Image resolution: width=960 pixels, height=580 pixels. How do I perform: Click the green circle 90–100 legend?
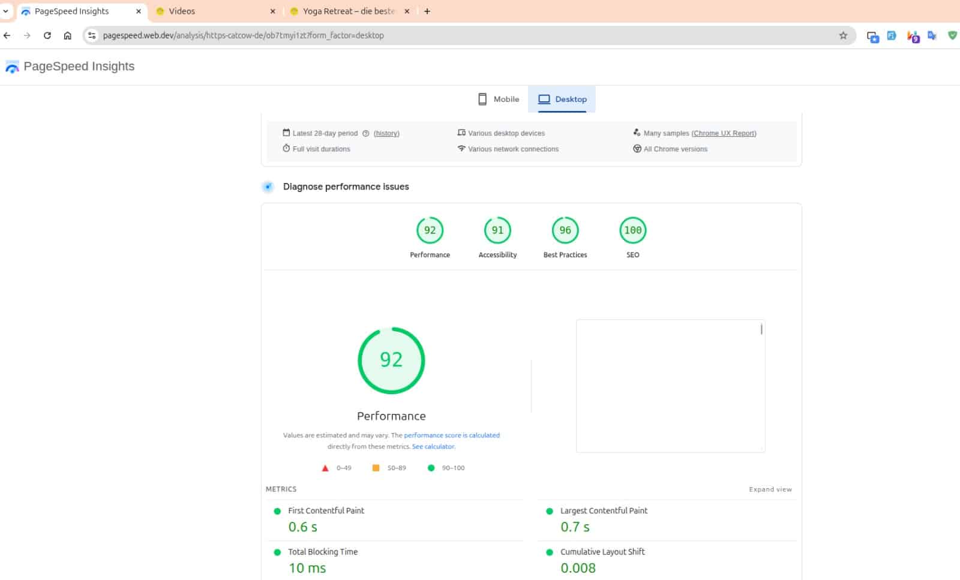[x=446, y=468]
